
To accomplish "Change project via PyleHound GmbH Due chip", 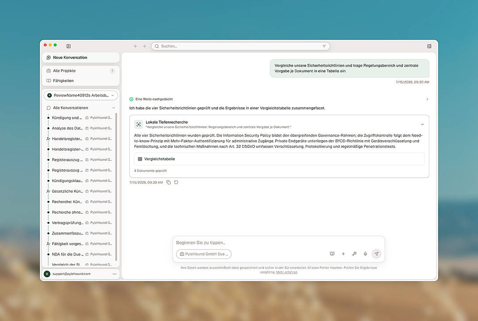I will [204, 254].
